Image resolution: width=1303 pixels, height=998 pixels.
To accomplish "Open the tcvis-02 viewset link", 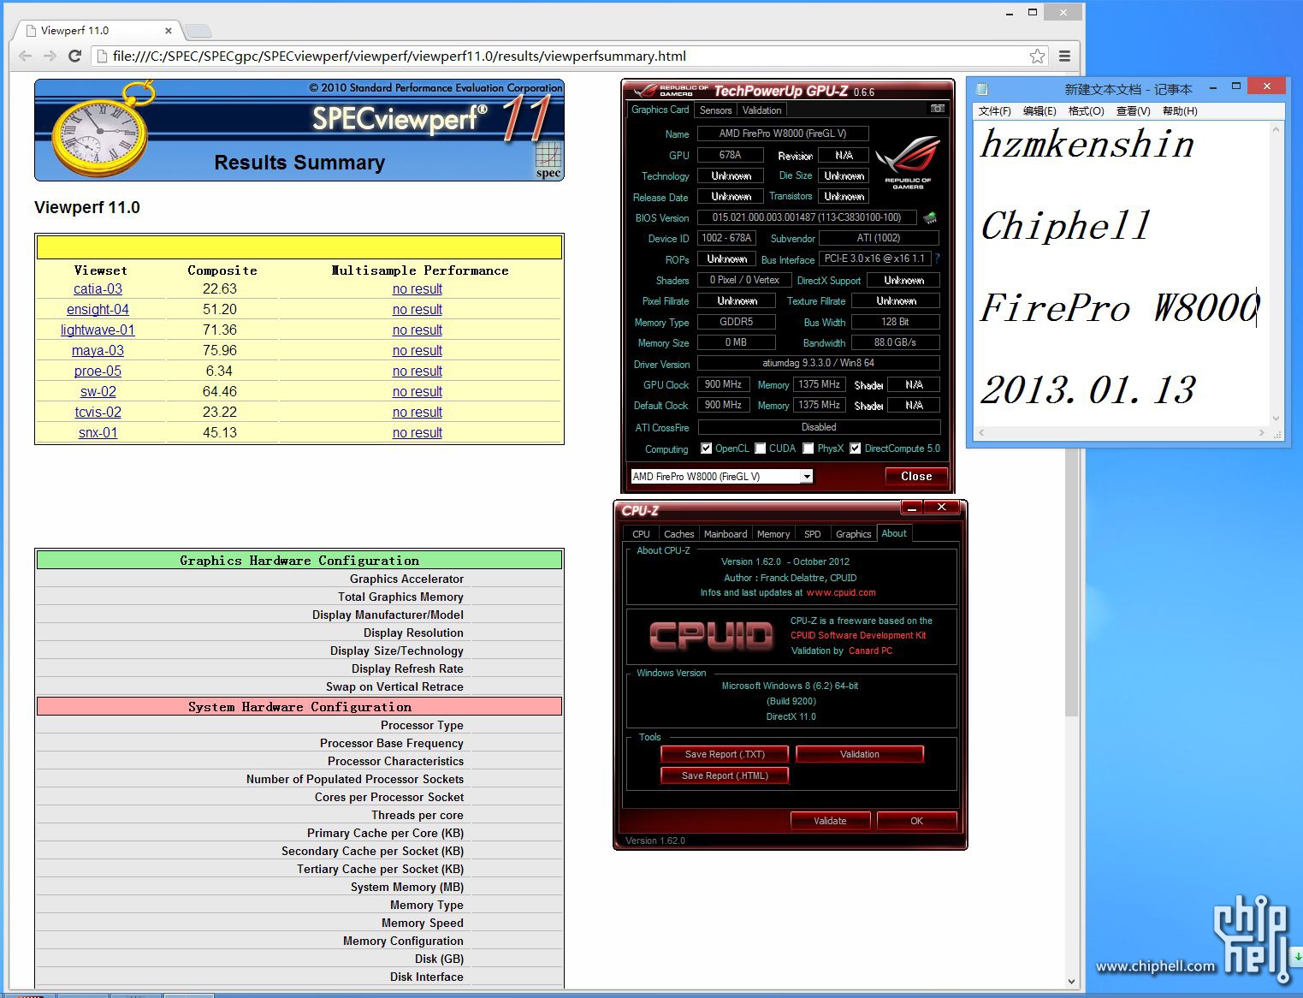I will pyautogui.click(x=98, y=413).
